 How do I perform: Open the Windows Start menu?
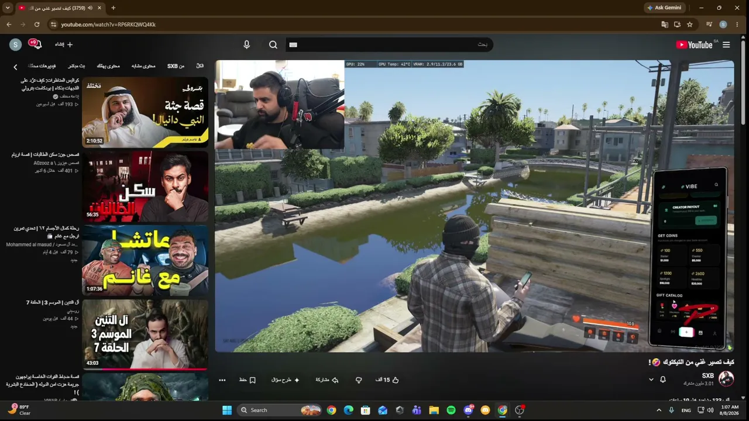tap(227, 410)
